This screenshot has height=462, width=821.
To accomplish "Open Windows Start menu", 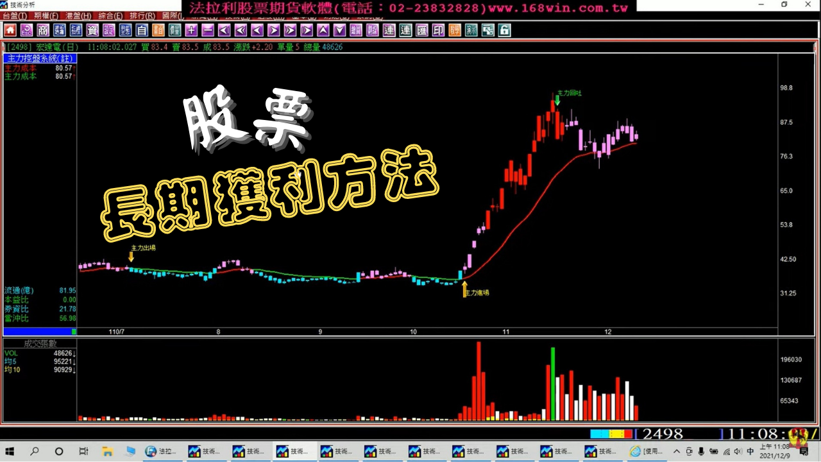I will (10, 451).
